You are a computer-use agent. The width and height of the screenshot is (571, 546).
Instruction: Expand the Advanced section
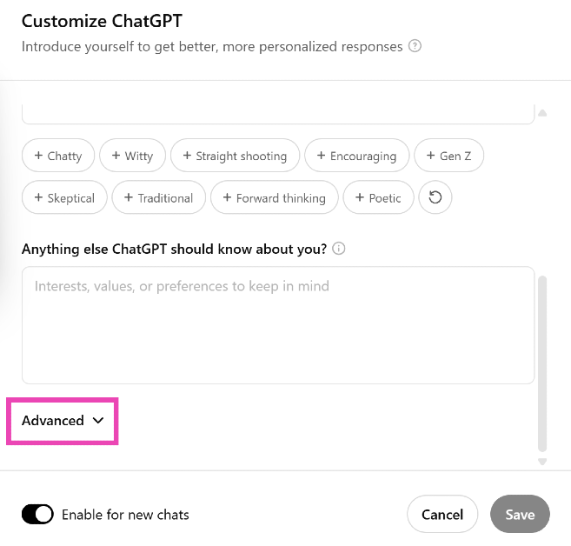click(x=54, y=421)
